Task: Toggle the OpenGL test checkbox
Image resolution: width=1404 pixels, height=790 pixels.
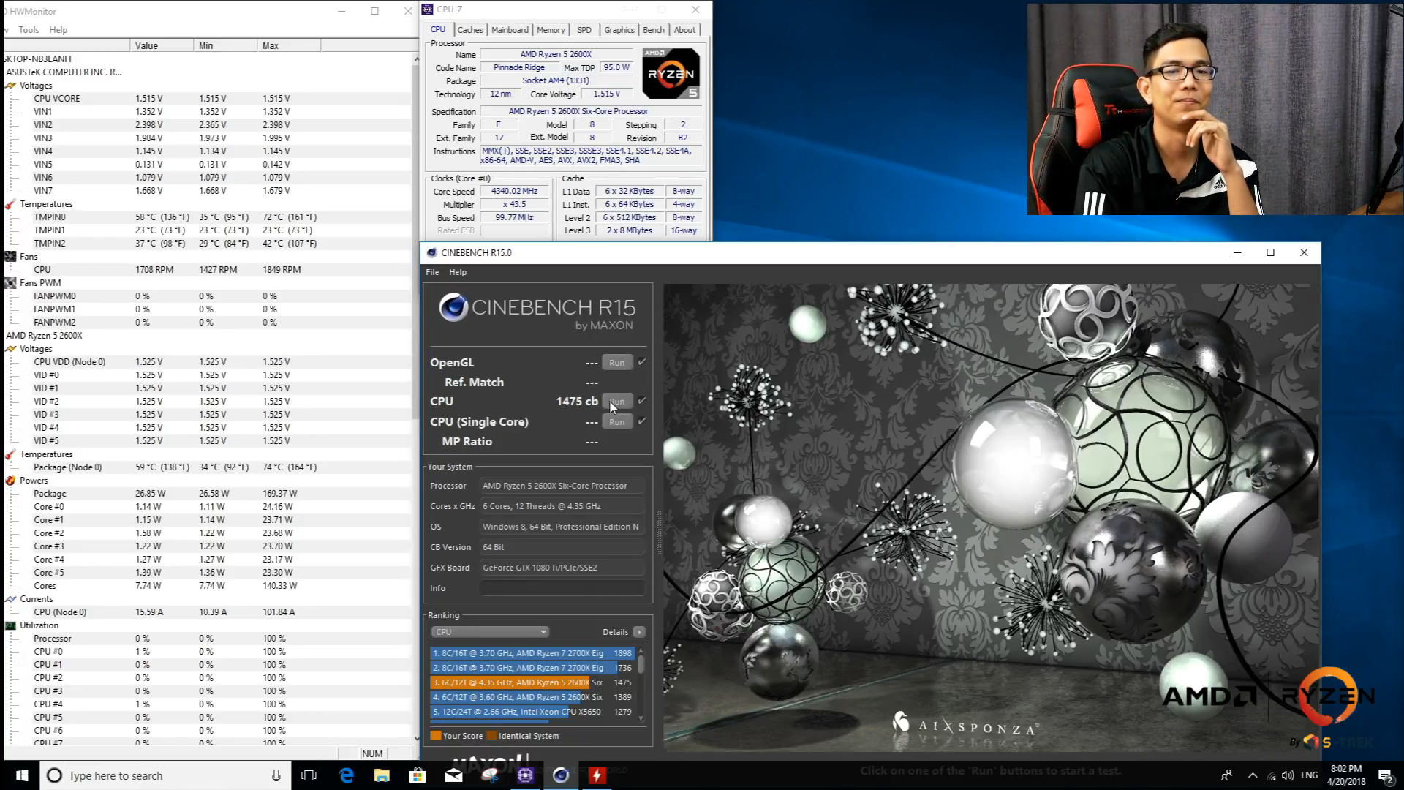Action: pyautogui.click(x=642, y=362)
